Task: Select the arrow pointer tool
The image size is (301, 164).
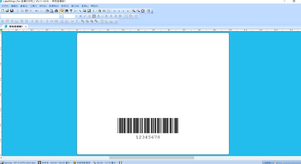Action: pyautogui.click(x=62, y=11)
